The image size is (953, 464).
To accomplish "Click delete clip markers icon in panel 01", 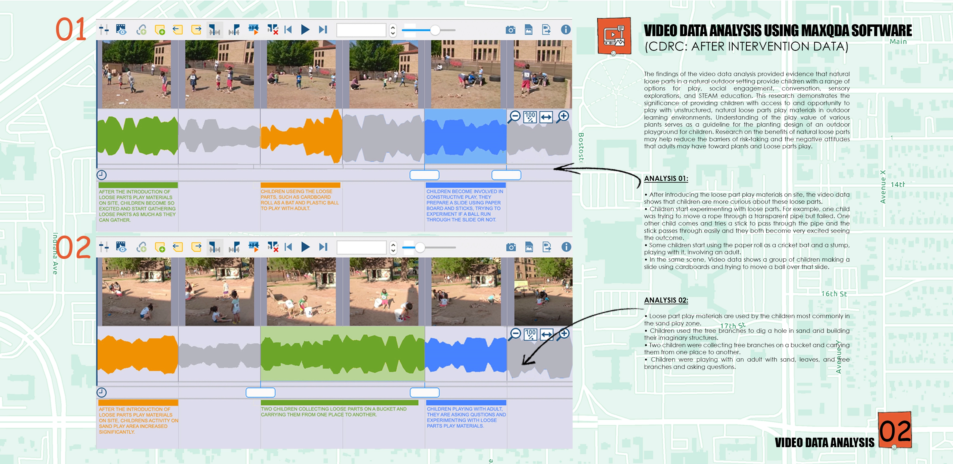I will coord(273,30).
